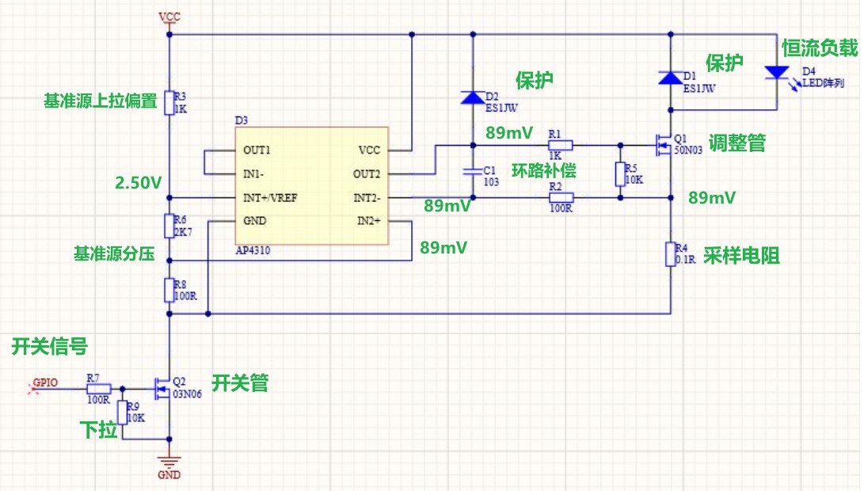The image size is (864, 491).
Task: Click the 恒流负载 annotation
Action: click(820, 48)
